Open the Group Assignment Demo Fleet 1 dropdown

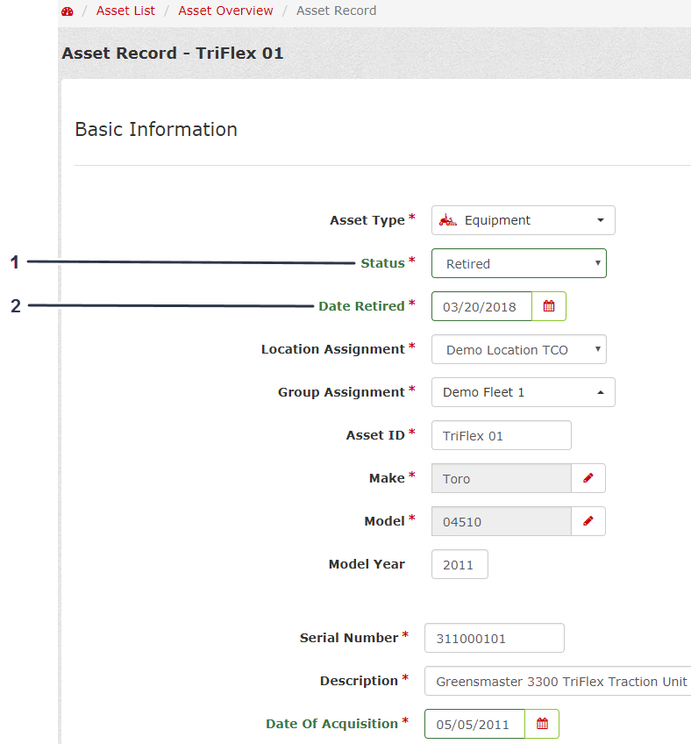pos(523,392)
